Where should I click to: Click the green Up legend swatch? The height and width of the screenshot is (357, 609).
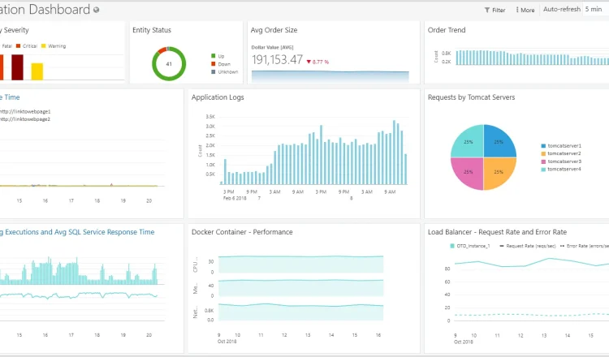click(214, 56)
